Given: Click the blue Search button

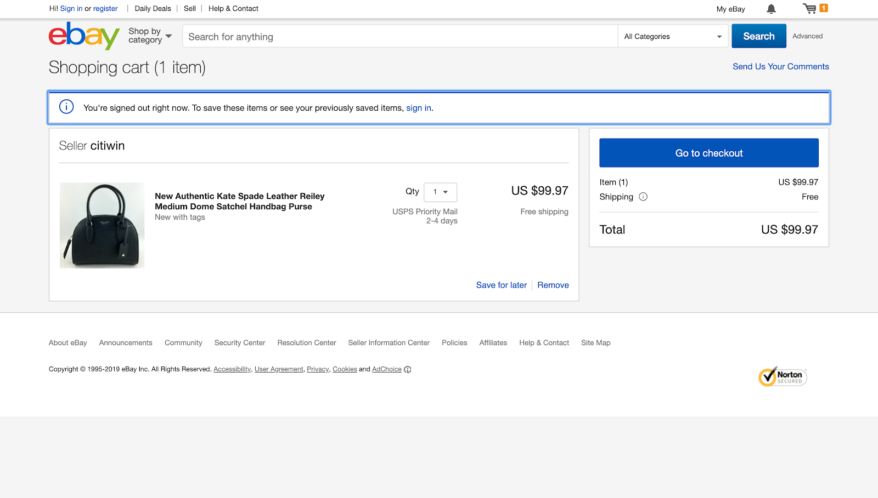Looking at the screenshot, I should click(x=759, y=36).
